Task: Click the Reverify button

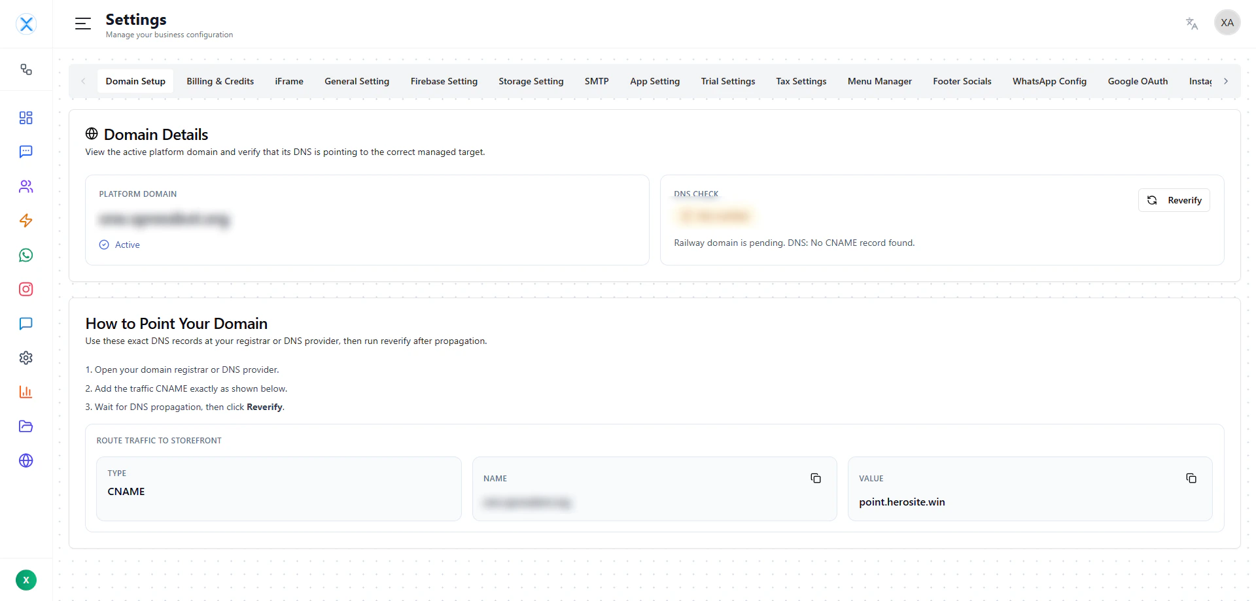Action: click(1174, 200)
